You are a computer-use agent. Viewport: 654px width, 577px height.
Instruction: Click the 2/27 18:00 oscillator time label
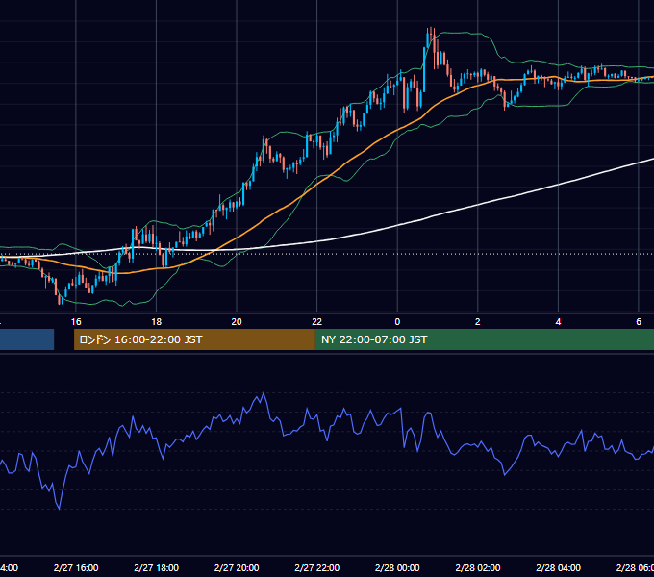(157, 567)
